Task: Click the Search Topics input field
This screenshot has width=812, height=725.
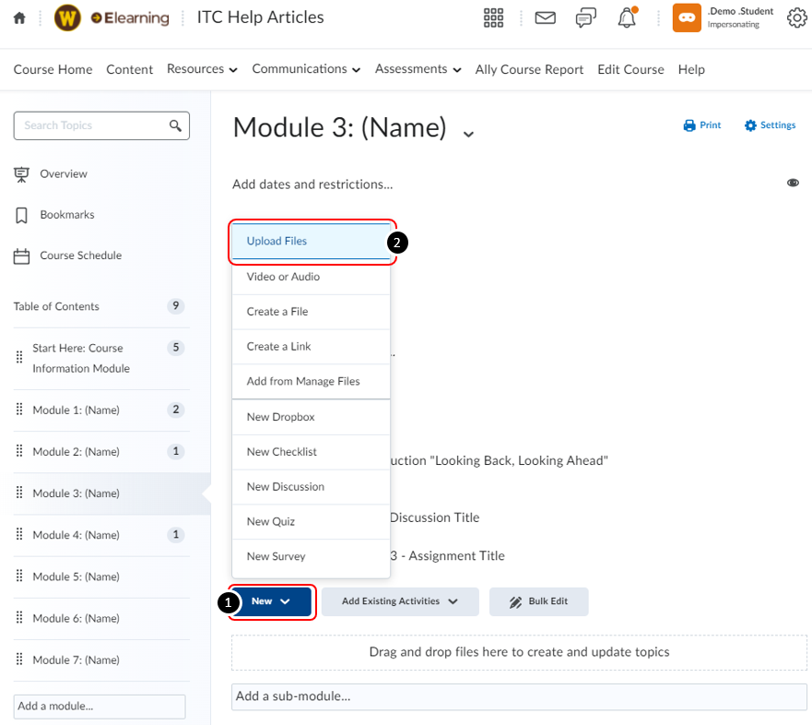Action: pos(92,125)
